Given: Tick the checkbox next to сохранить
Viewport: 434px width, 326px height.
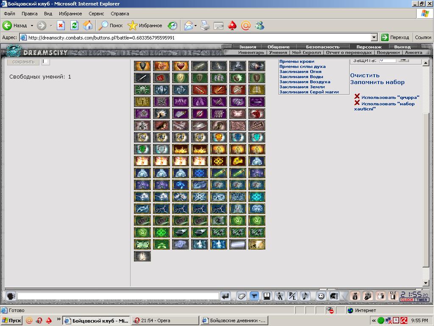Looking at the screenshot, I should (x=46, y=61).
